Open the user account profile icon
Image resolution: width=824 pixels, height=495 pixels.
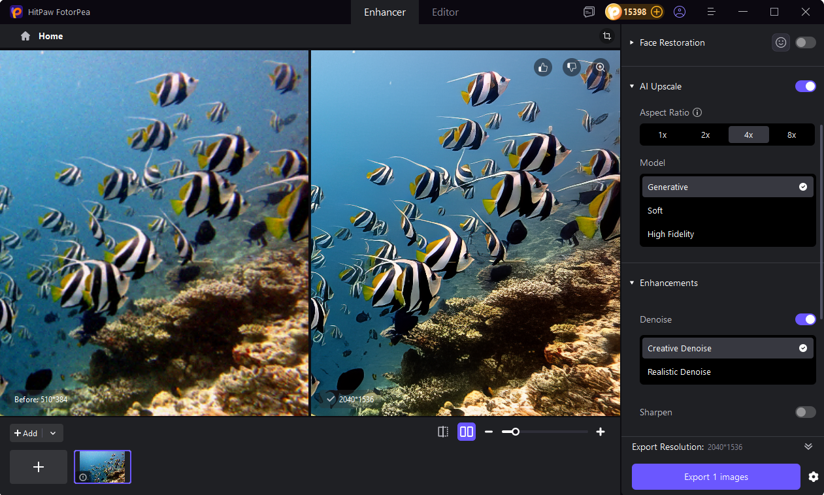[x=680, y=12]
